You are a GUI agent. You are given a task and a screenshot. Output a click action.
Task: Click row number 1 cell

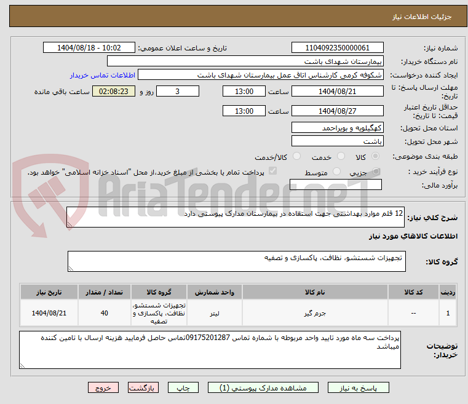pos(448,313)
